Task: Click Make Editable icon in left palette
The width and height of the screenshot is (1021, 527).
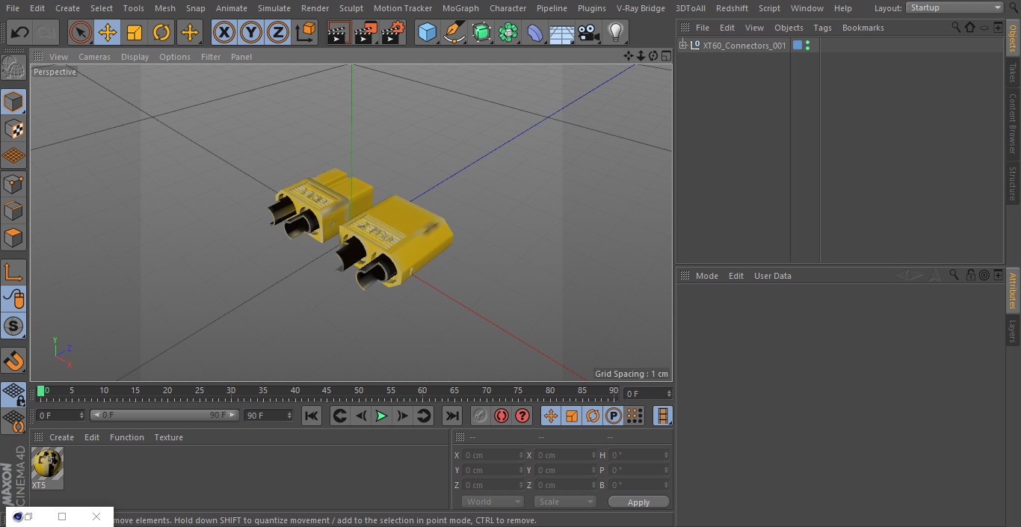Action: coord(13,68)
